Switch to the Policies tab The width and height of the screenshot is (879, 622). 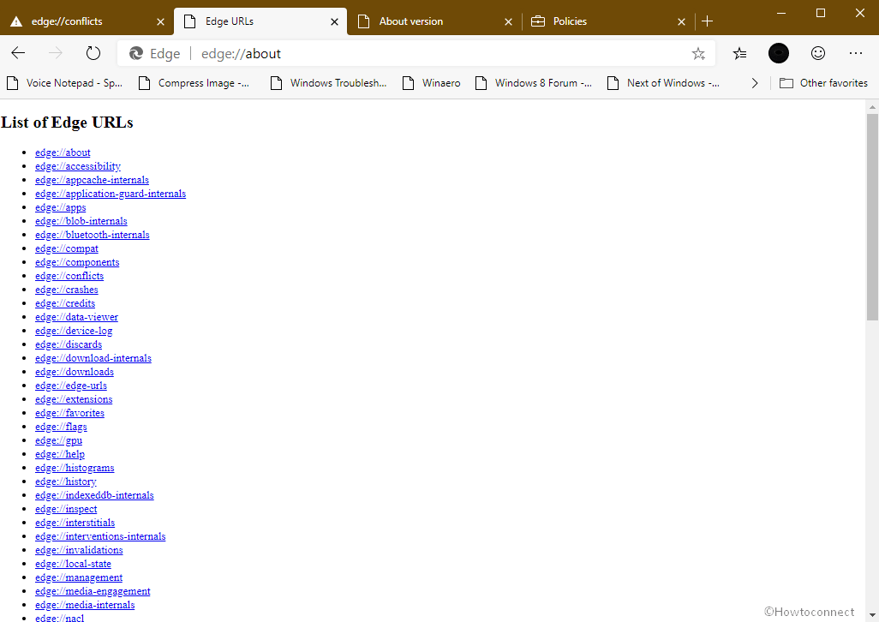tap(607, 21)
